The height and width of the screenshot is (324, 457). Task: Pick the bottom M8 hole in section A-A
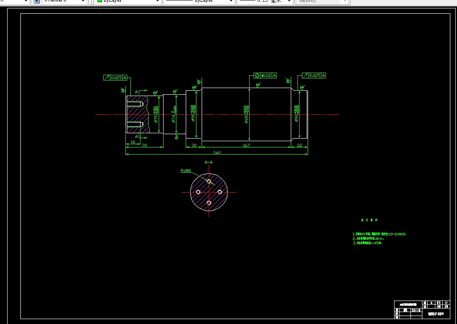209,203
